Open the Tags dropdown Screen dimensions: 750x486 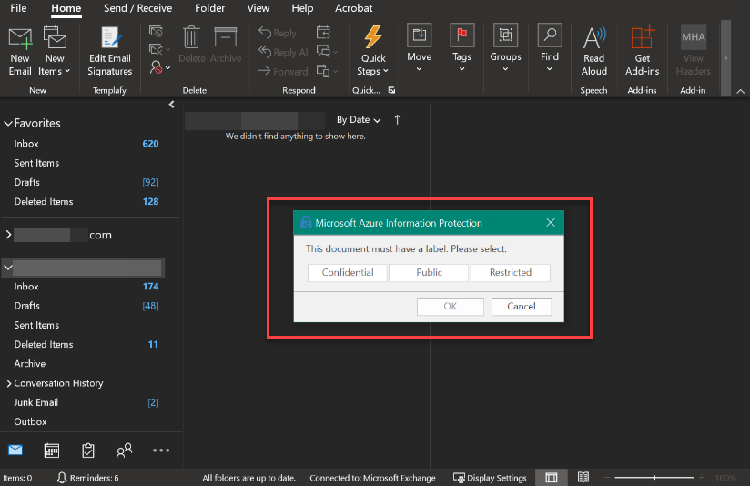[x=462, y=48]
